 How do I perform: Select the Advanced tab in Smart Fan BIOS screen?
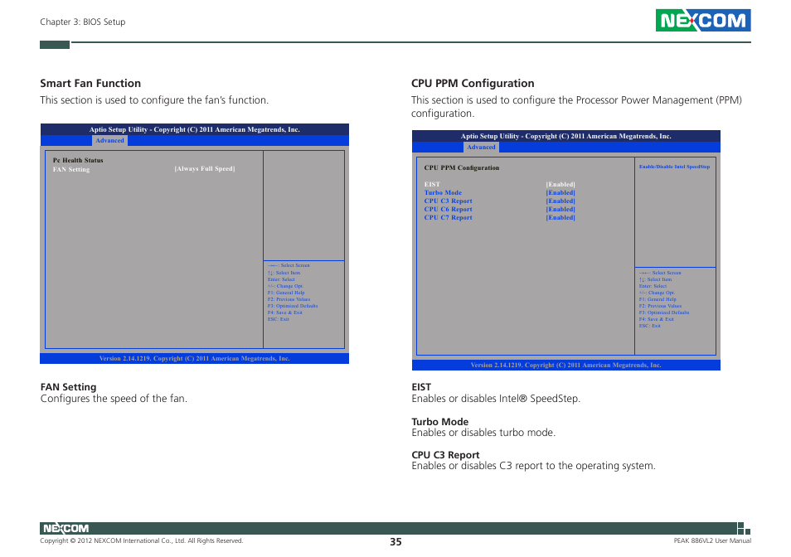pos(109,141)
